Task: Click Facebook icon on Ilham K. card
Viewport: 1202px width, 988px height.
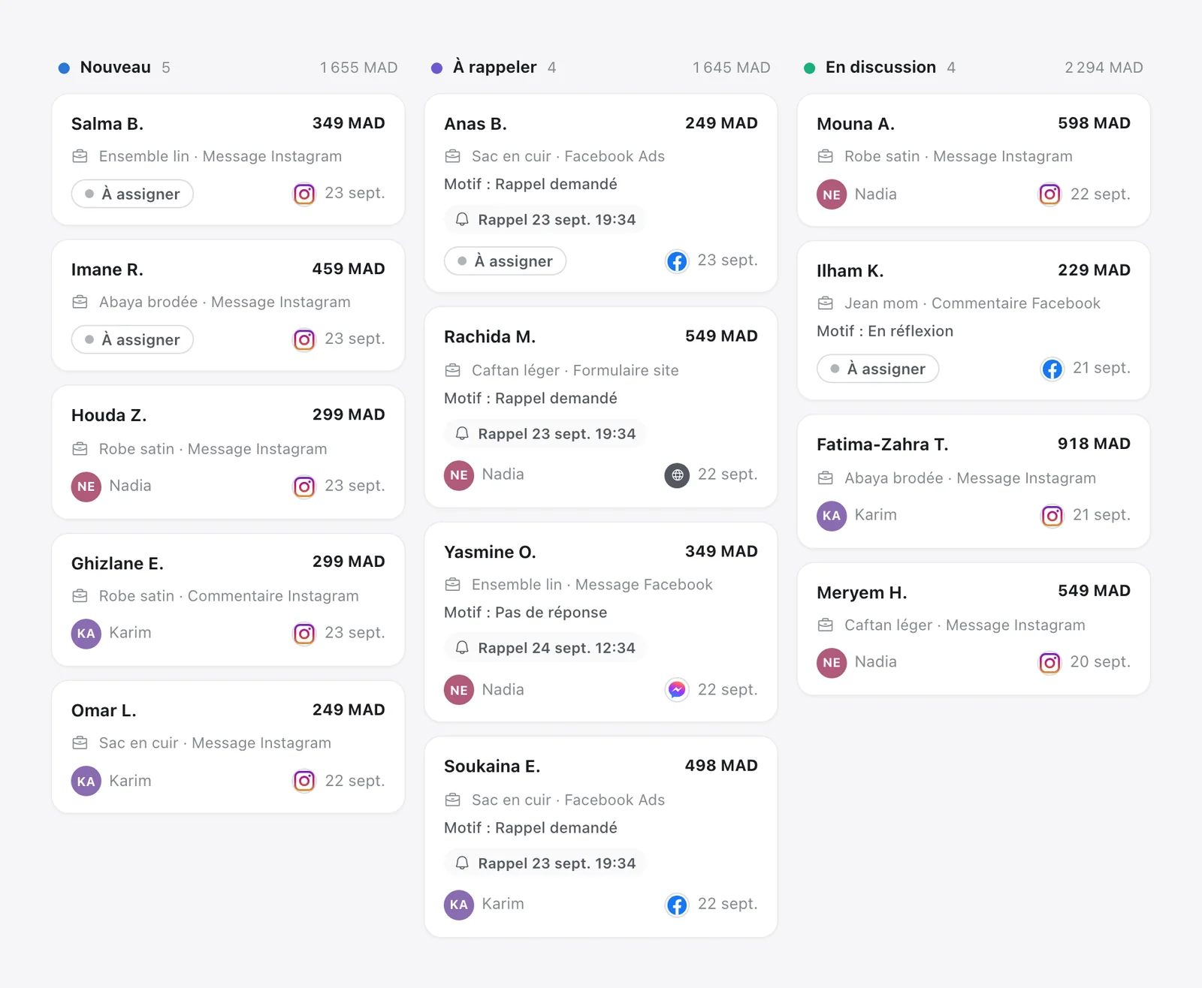Action: pyautogui.click(x=1052, y=369)
